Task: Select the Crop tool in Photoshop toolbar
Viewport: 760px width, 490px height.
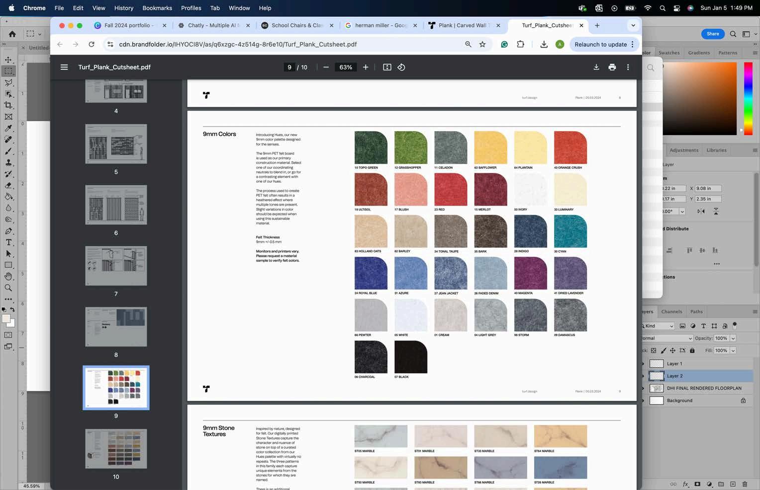Action: point(8,105)
